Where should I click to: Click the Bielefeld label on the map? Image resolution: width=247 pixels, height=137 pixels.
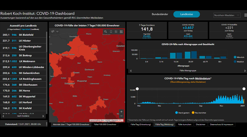pos(120,46)
